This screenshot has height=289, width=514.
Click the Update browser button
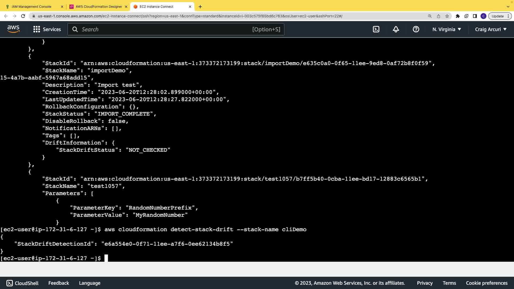(498, 16)
